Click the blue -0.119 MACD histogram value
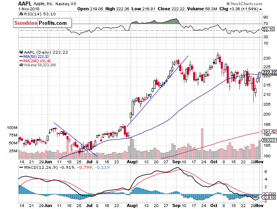277x209 pixels. click(102, 167)
